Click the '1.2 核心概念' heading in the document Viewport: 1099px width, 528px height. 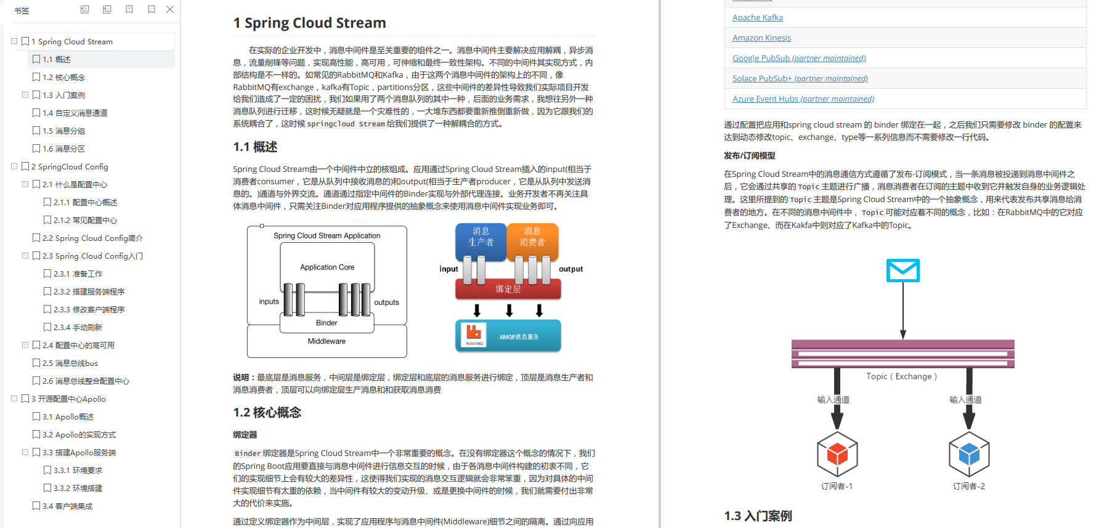point(267,412)
